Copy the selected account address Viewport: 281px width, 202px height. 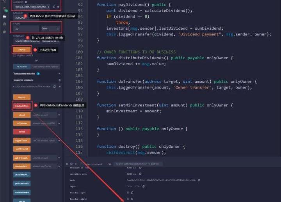(54, 7)
